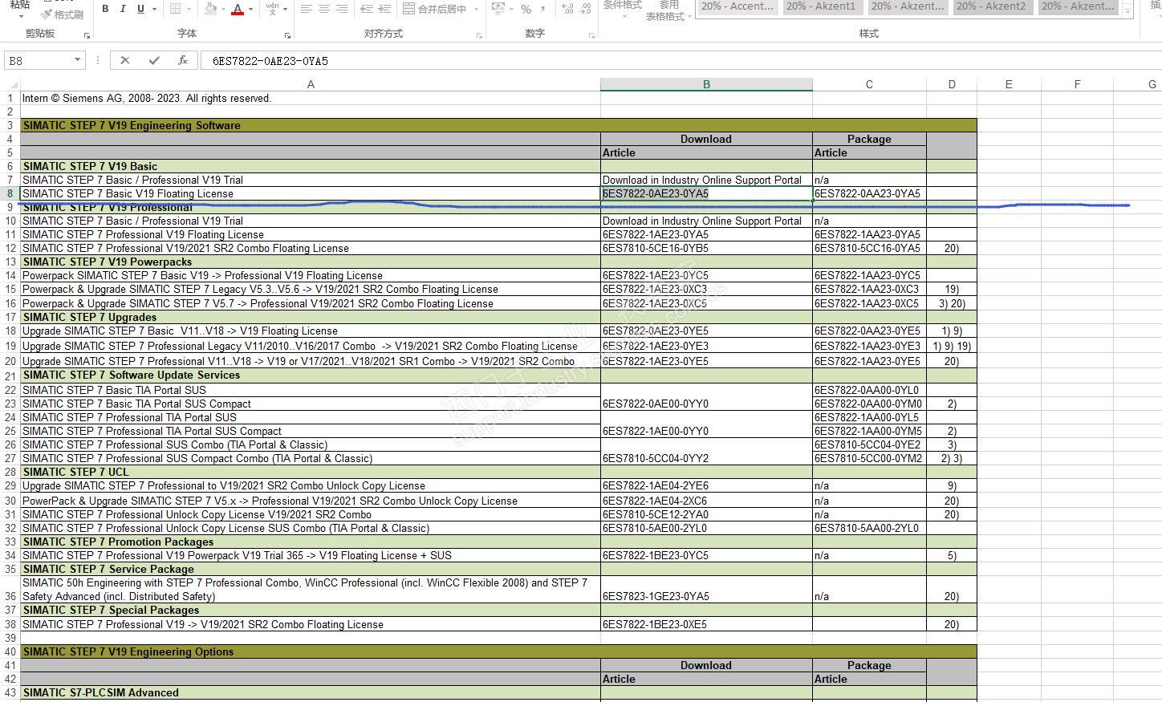Click the increase decimal icon
Viewport: 1162px width, 702px height.
[x=568, y=9]
